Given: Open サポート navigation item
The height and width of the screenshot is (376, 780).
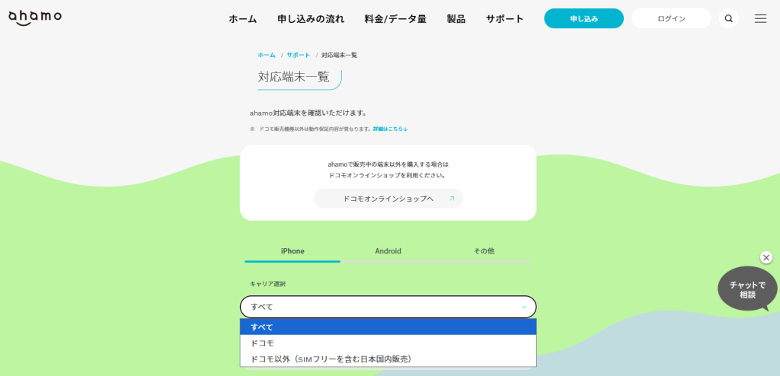Looking at the screenshot, I should point(505,19).
